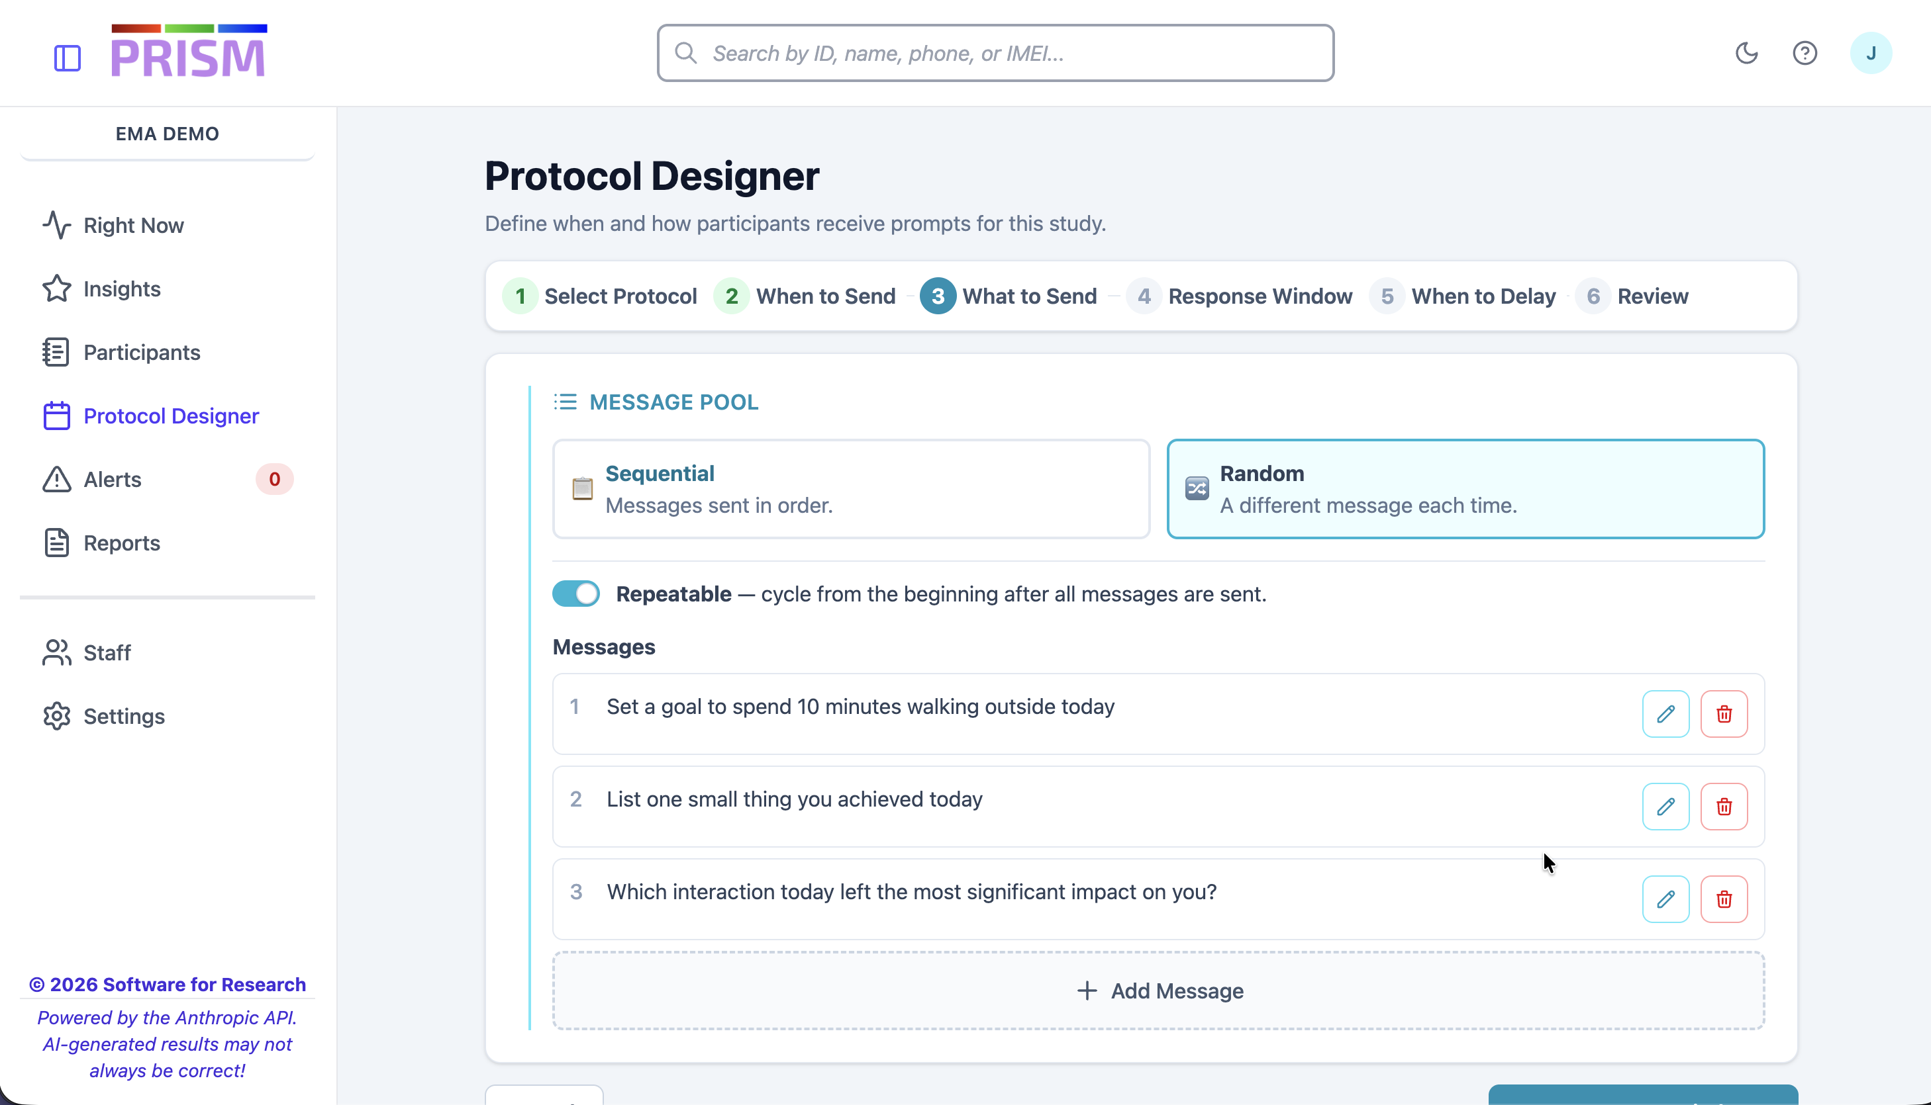The image size is (1931, 1105).
Task: Select the Random message delivery option
Action: coord(1465,489)
